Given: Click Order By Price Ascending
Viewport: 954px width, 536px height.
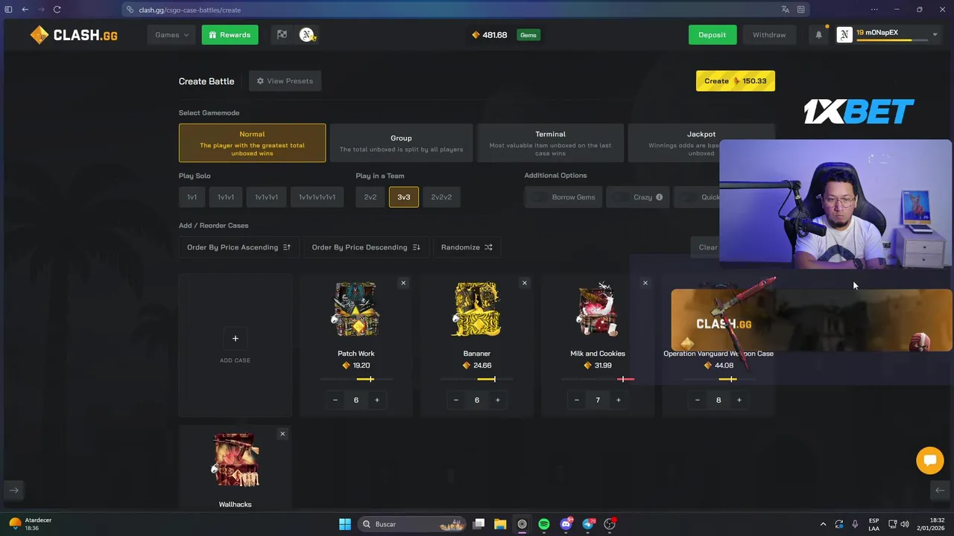Looking at the screenshot, I should tap(238, 247).
